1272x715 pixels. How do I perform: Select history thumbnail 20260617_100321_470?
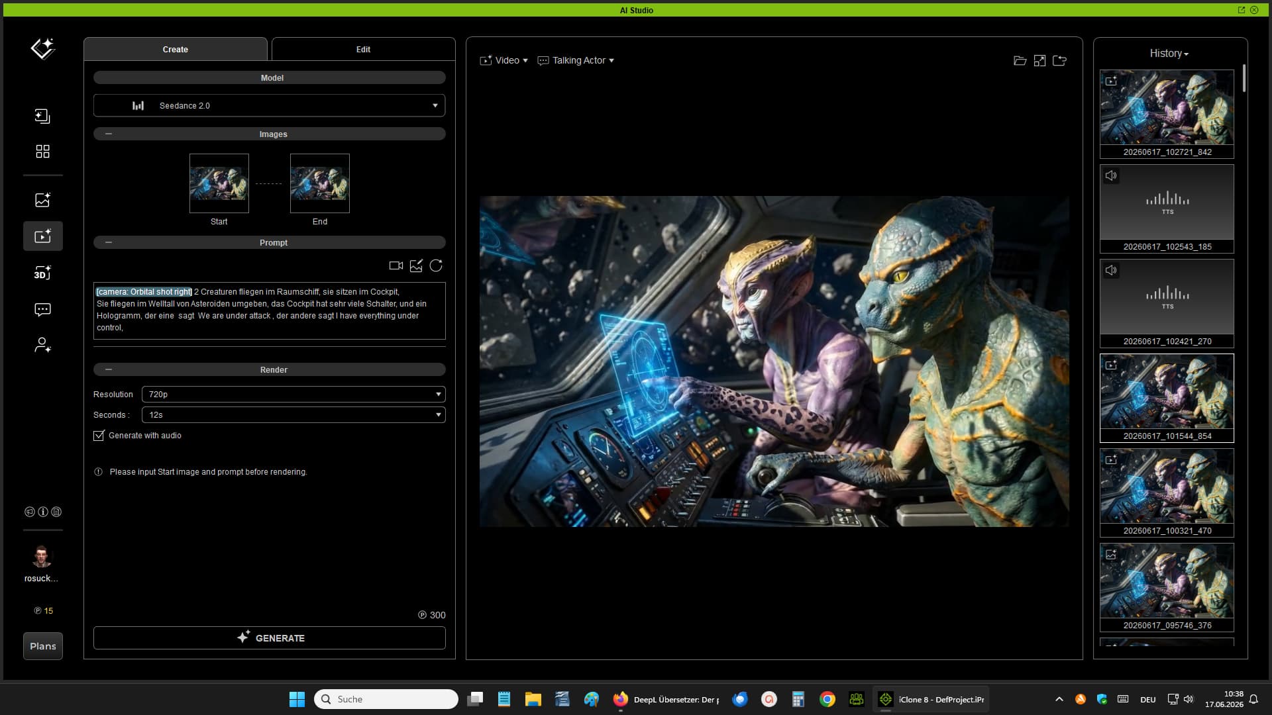click(1167, 493)
